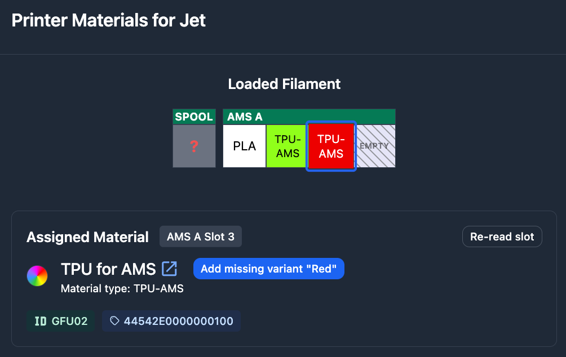Click the Assigned Material heading
Image resolution: width=566 pixels, height=357 pixels.
87,237
